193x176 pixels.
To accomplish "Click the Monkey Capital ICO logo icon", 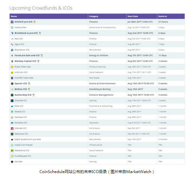I will [x=12, y=61].
